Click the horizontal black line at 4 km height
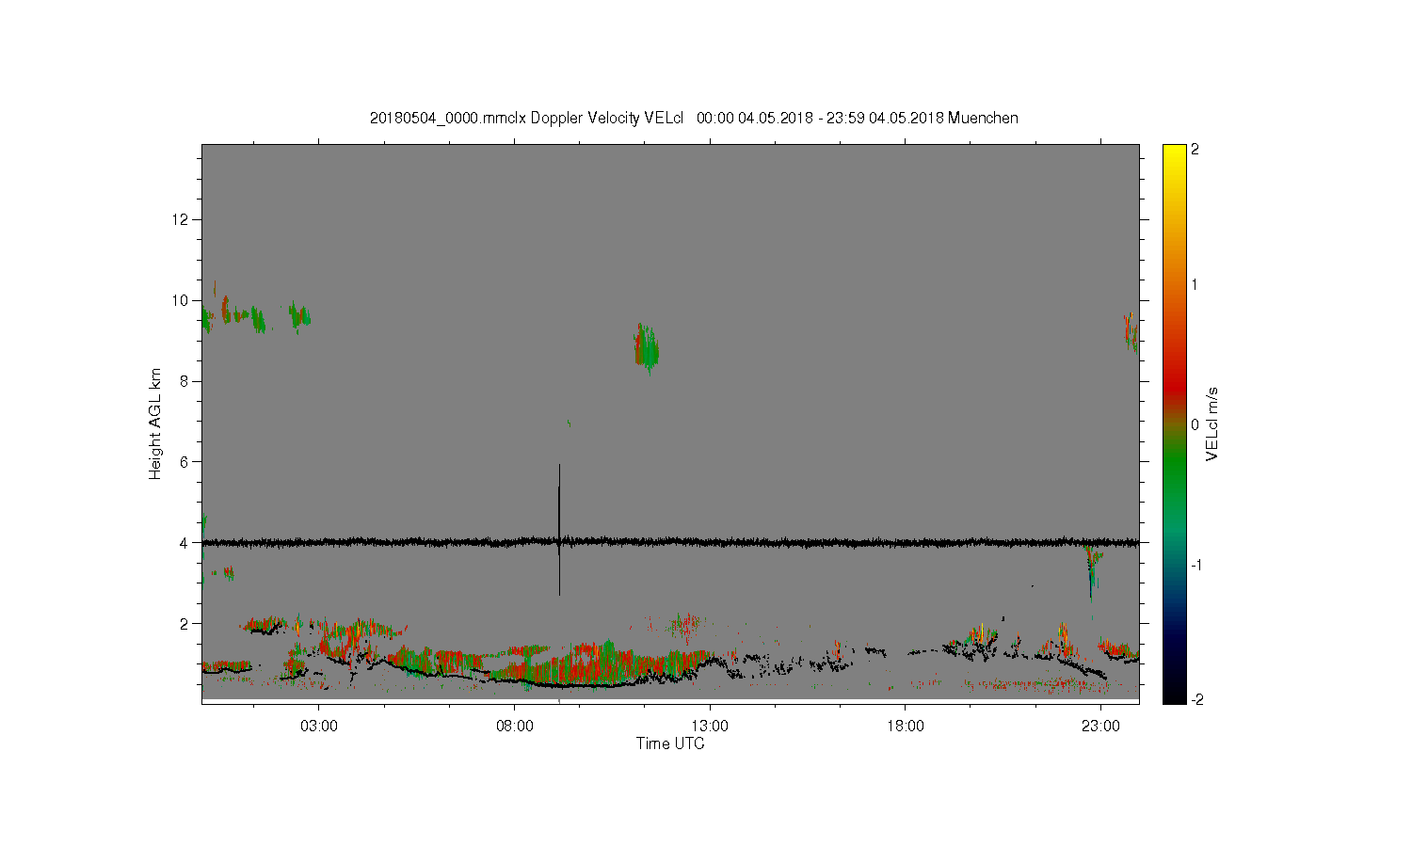 coord(670,543)
